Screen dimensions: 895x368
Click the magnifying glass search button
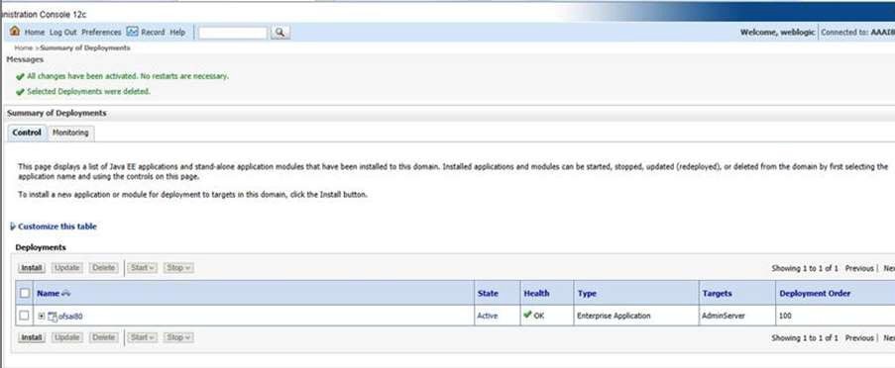280,33
